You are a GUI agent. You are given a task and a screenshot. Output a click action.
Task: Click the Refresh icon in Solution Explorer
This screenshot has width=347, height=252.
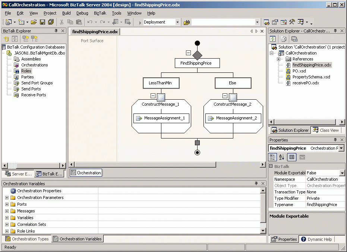(x=273, y=39)
